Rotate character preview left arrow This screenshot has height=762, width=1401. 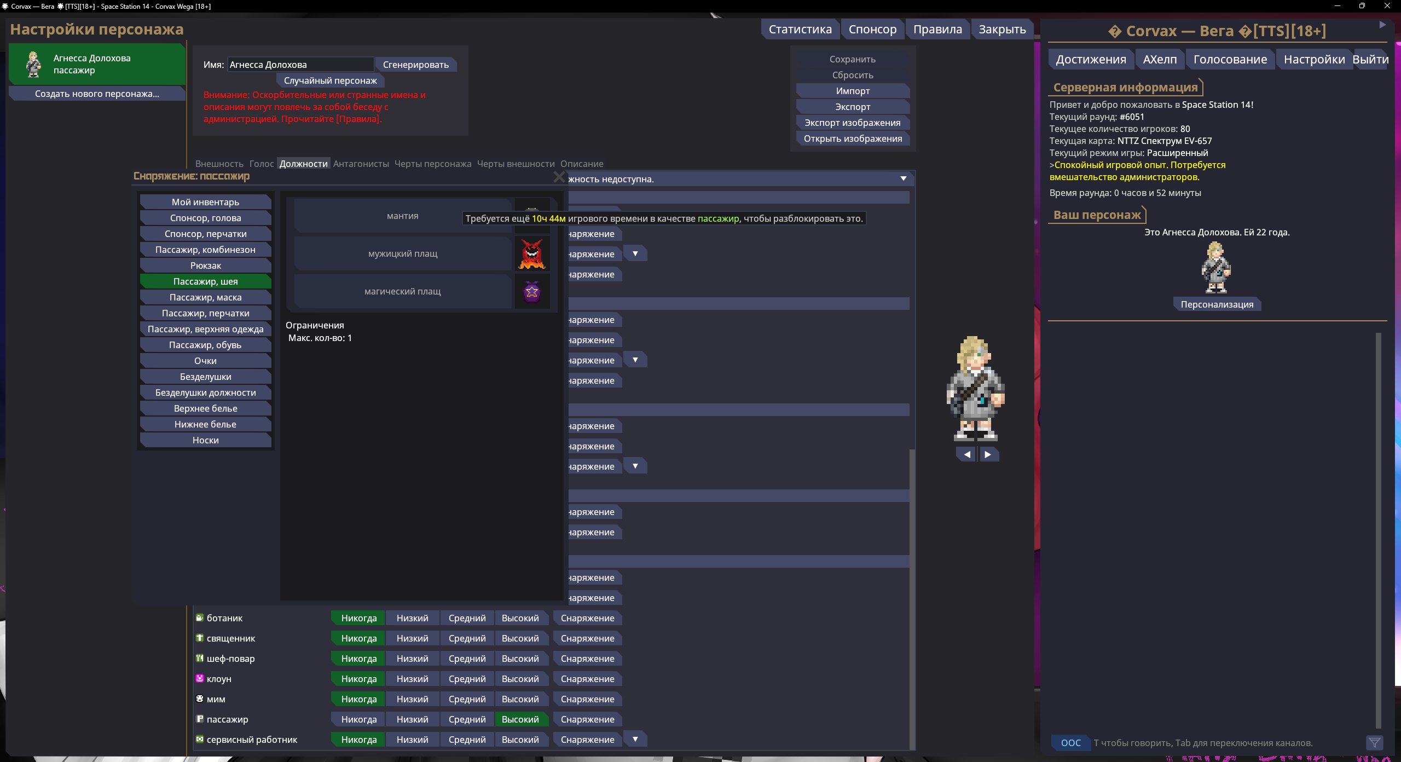[967, 454]
